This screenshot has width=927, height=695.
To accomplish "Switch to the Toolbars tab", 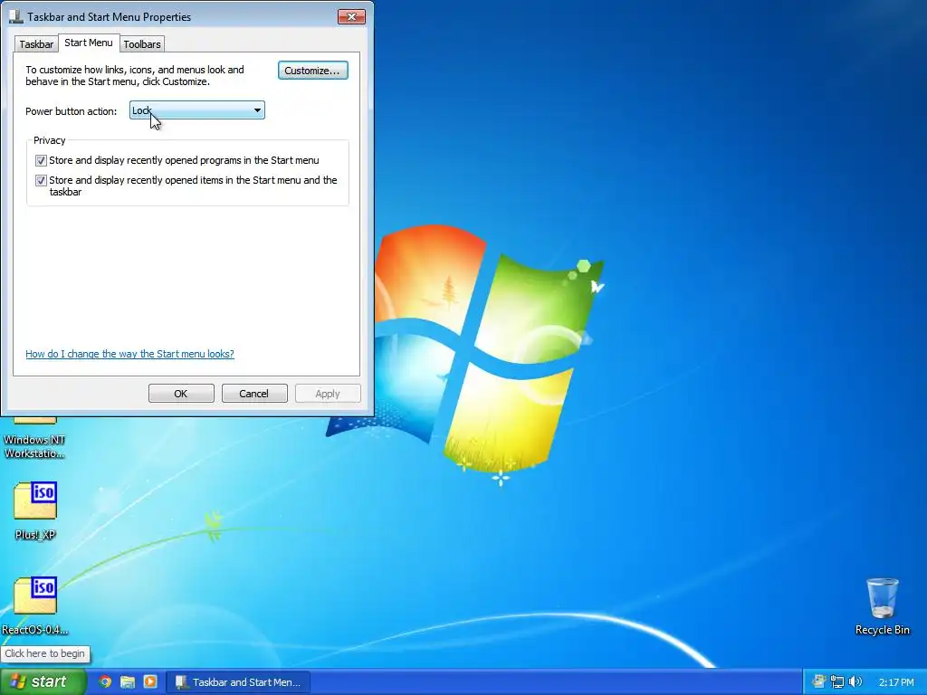I will pyautogui.click(x=142, y=44).
